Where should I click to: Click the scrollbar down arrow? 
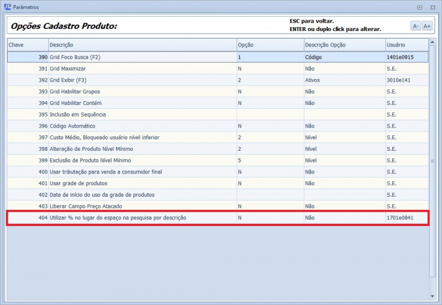pos(432,297)
